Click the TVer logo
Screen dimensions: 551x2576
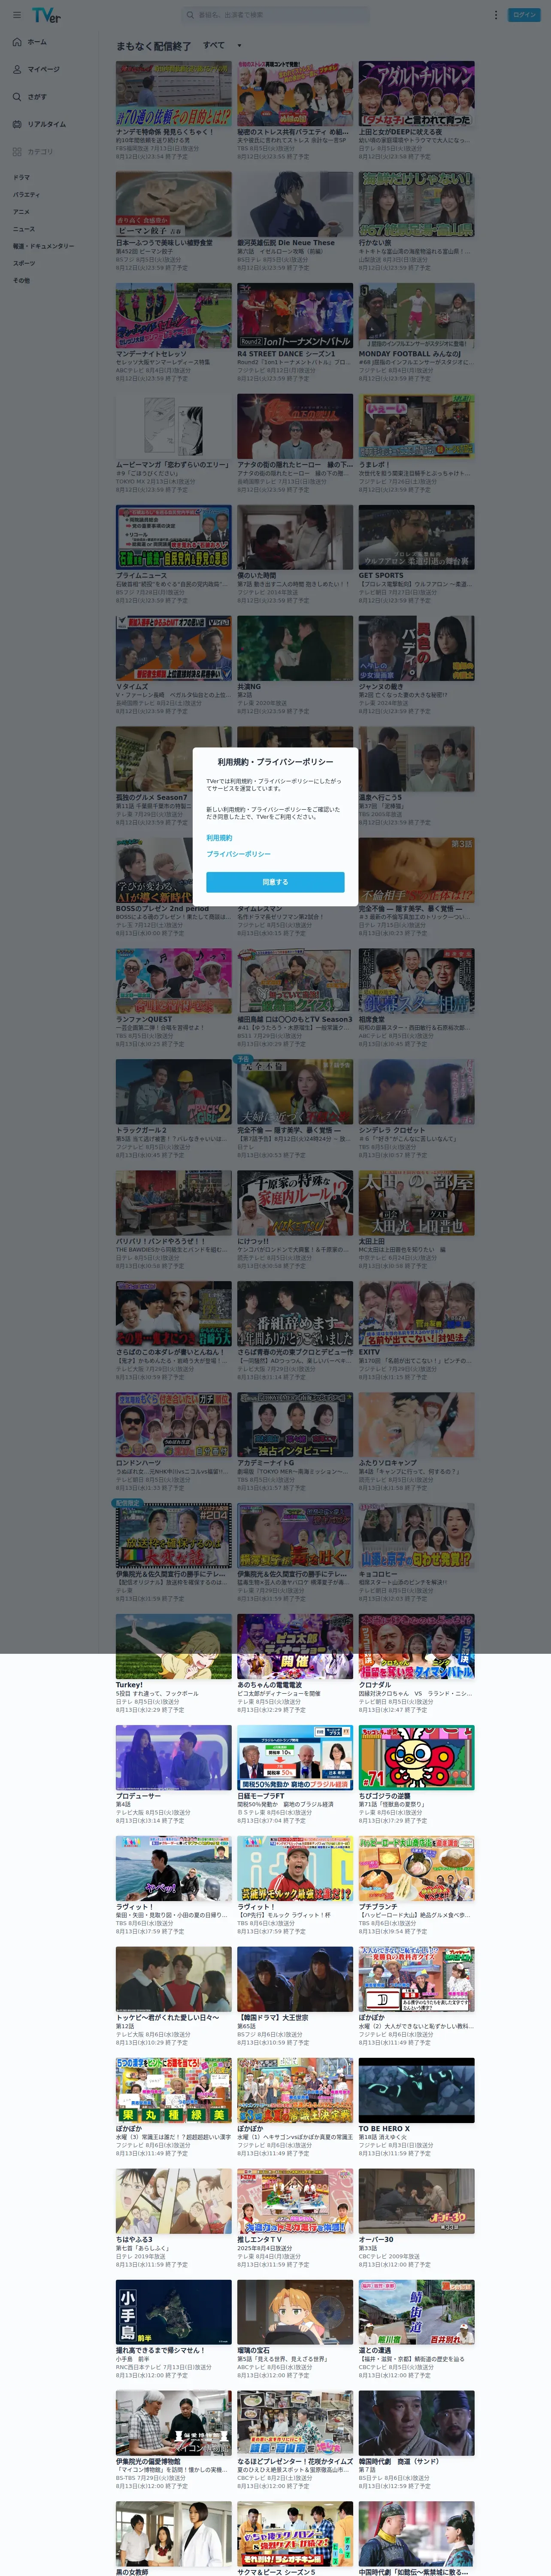46,15
